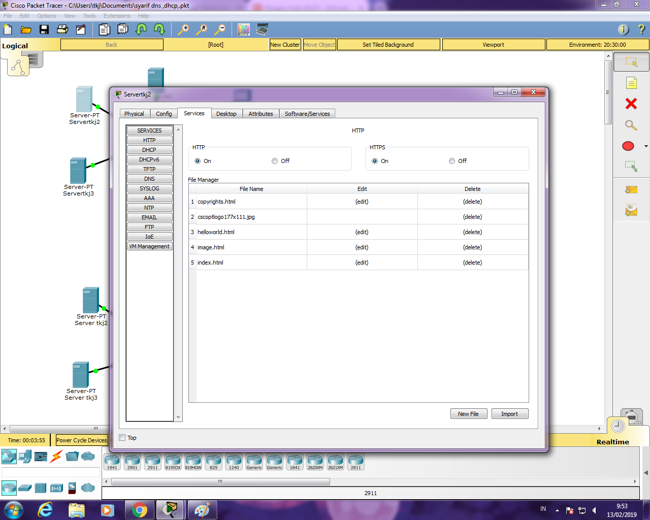Expand the ellipse tool dropdown arrow
650x520 pixels.
[646, 146]
